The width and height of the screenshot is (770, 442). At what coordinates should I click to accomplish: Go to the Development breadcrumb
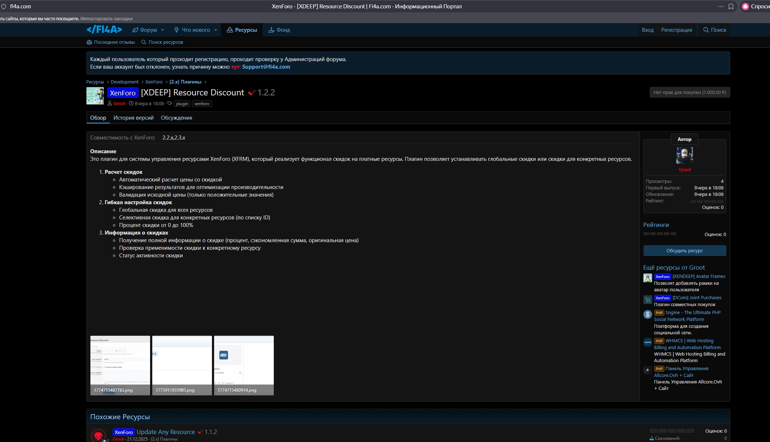[124, 82]
